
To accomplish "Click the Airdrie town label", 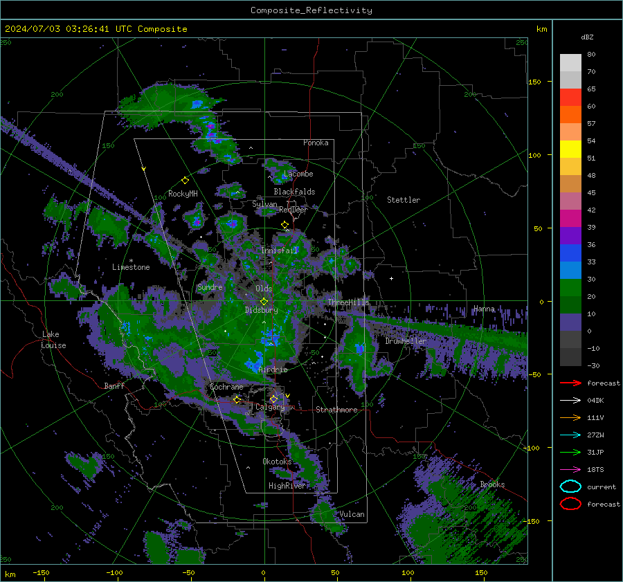I will click(x=273, y=370).
